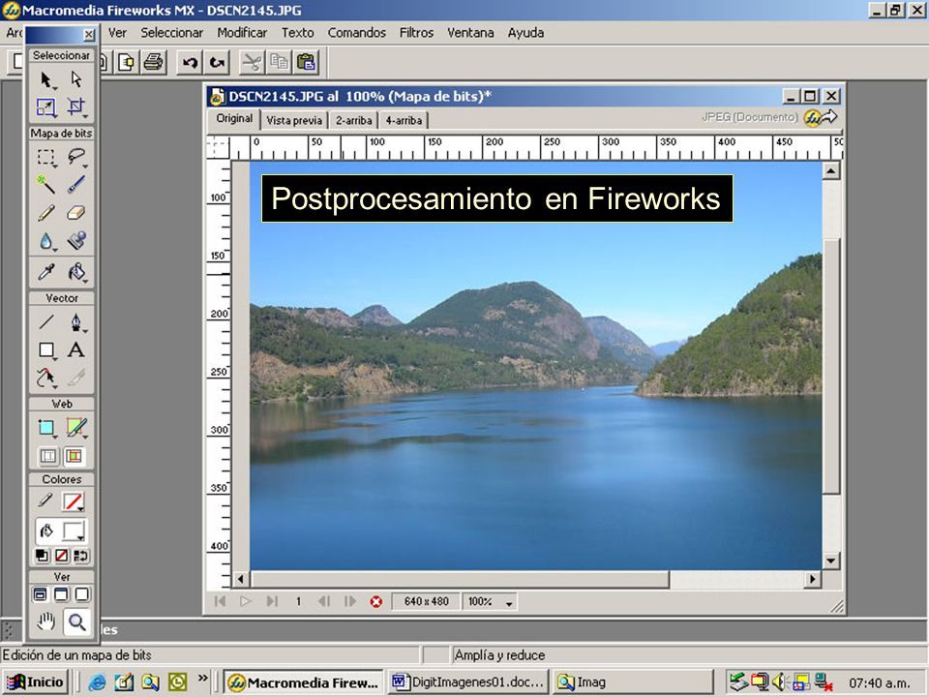Select the Pointer tool
Screen dimensions: 929x697
click(x=46, y=80)
